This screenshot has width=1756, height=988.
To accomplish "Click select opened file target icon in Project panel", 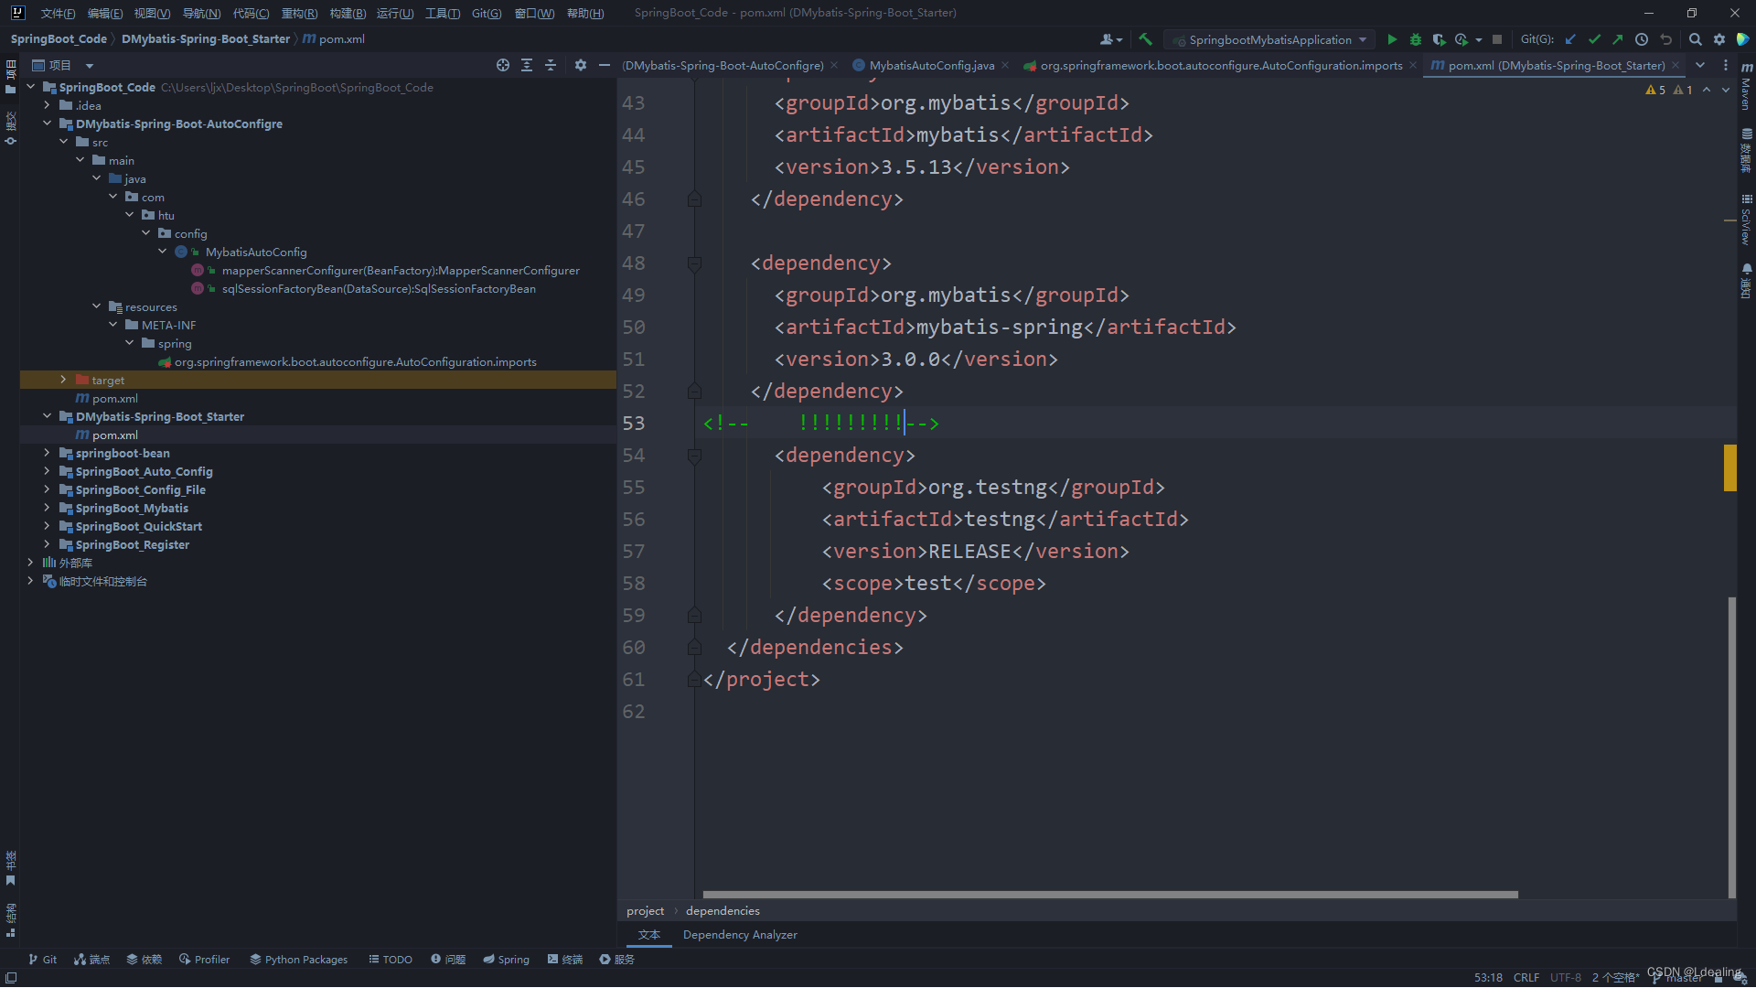I will 502,65.
